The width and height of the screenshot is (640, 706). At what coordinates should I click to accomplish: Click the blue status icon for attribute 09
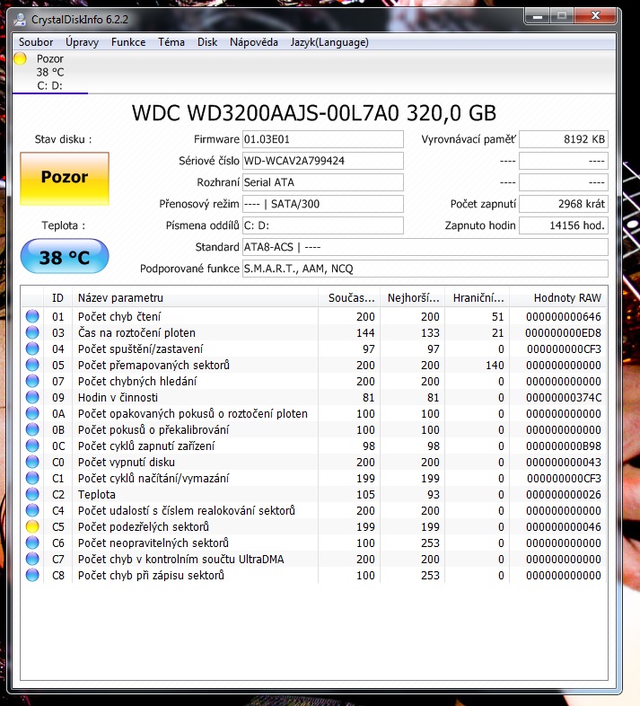coord(33,397)
